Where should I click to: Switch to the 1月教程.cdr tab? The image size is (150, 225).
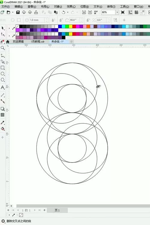tap(37, 42)
